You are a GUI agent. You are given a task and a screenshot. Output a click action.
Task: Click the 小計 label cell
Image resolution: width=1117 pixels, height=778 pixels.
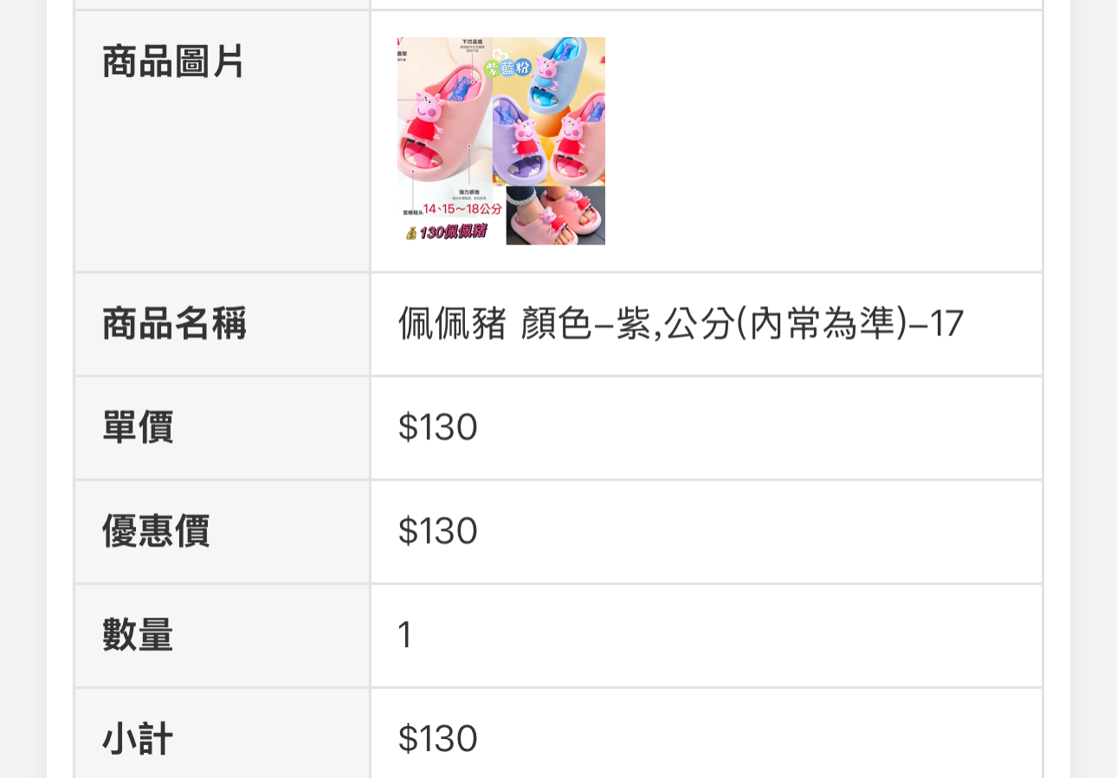coord(223,735)
